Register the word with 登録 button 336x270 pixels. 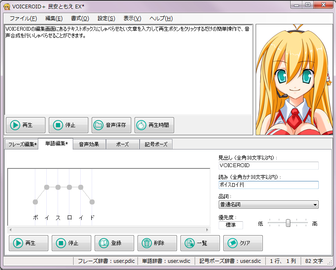pyautogui.click(x=114, y=243)
